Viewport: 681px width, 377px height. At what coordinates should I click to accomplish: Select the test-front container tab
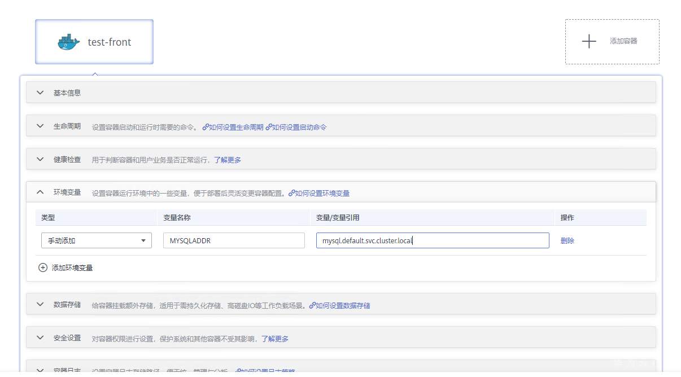point(94,42)
